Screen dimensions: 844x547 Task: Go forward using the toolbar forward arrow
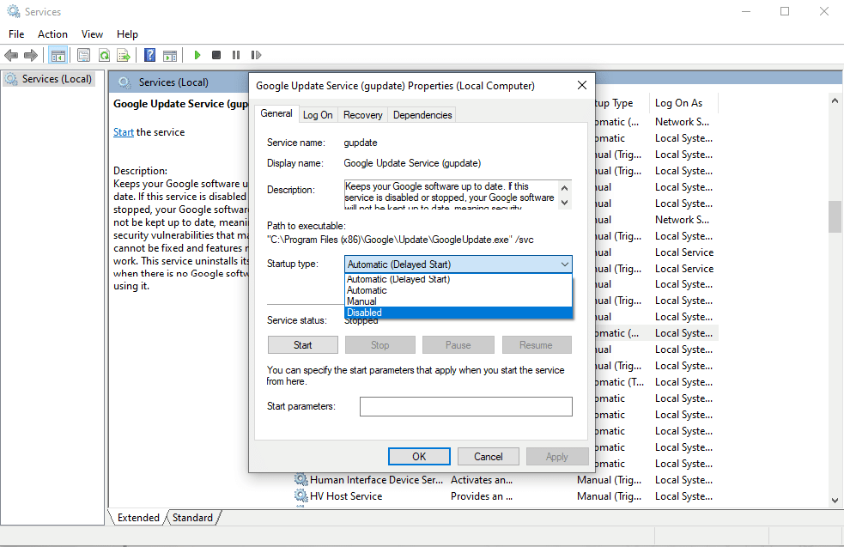click(31, 55)
